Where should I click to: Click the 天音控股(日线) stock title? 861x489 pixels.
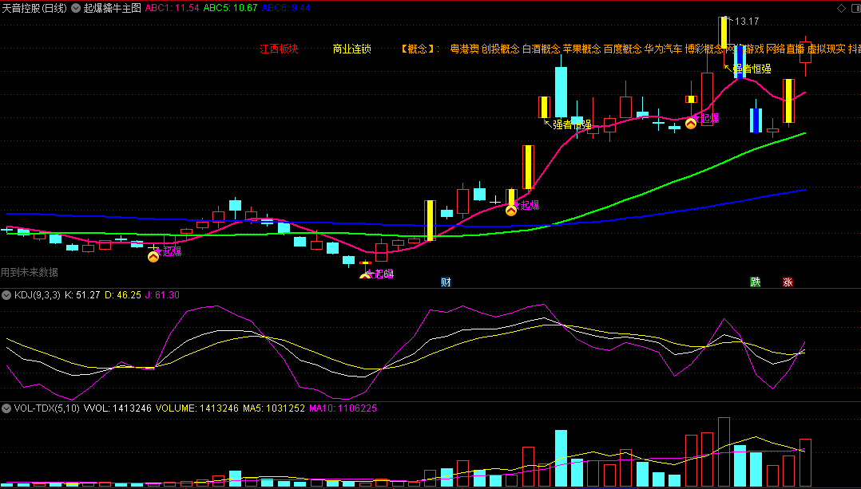point(34,8)
